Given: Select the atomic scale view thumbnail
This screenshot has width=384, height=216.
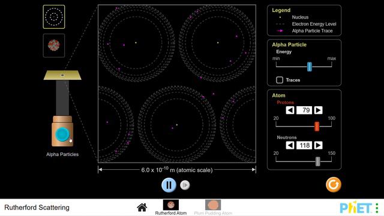Looking at the screenshot, I should pyautogui.click(x=54, y=17).
